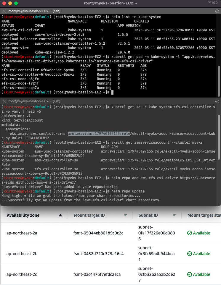
Task: Click the highlighted arn:aws:iam::179746107155:role text
Action: click(99, 134)
